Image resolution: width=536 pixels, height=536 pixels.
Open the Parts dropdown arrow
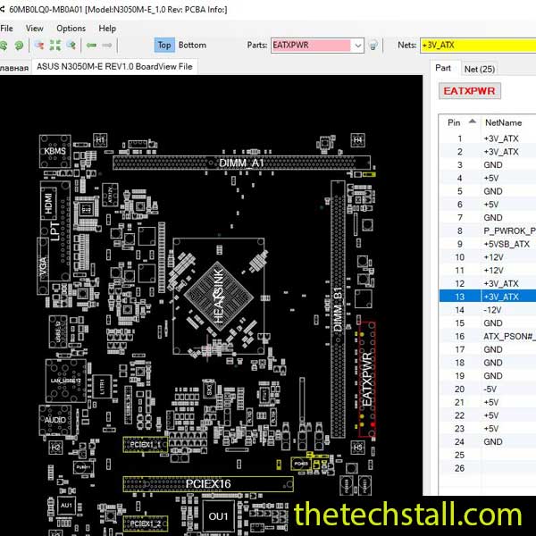click(358, 46)
